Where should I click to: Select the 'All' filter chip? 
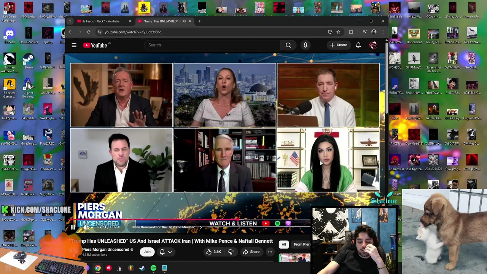coord(284,244)
